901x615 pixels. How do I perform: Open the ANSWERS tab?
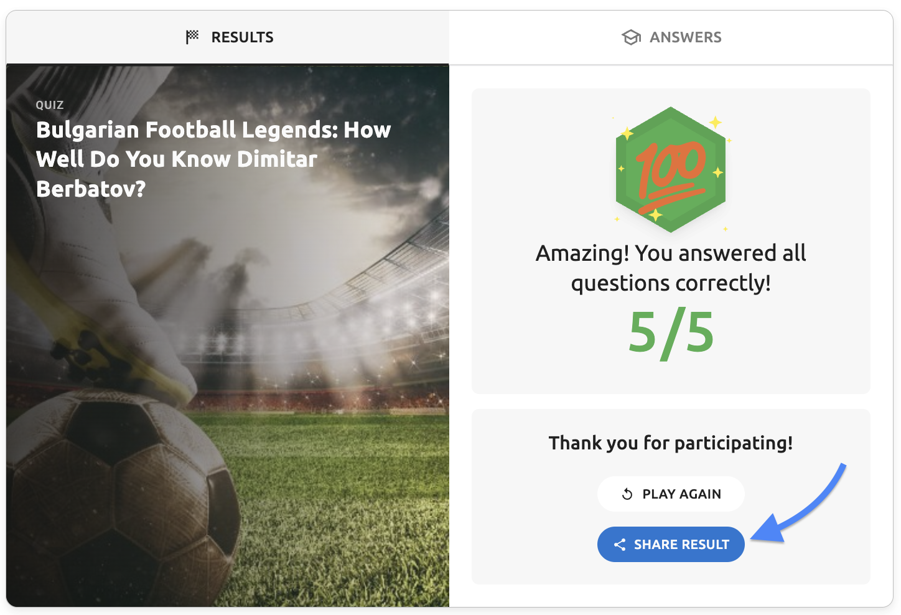click(671, 37)
